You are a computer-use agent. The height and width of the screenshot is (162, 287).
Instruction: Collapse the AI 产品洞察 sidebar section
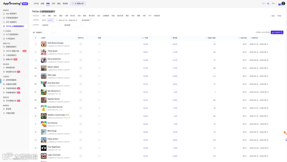click(26, 31)
